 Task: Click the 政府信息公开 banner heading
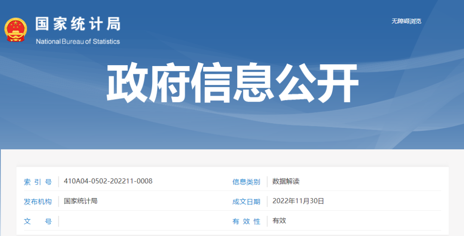pyautogui.click(x=232, y=84)
